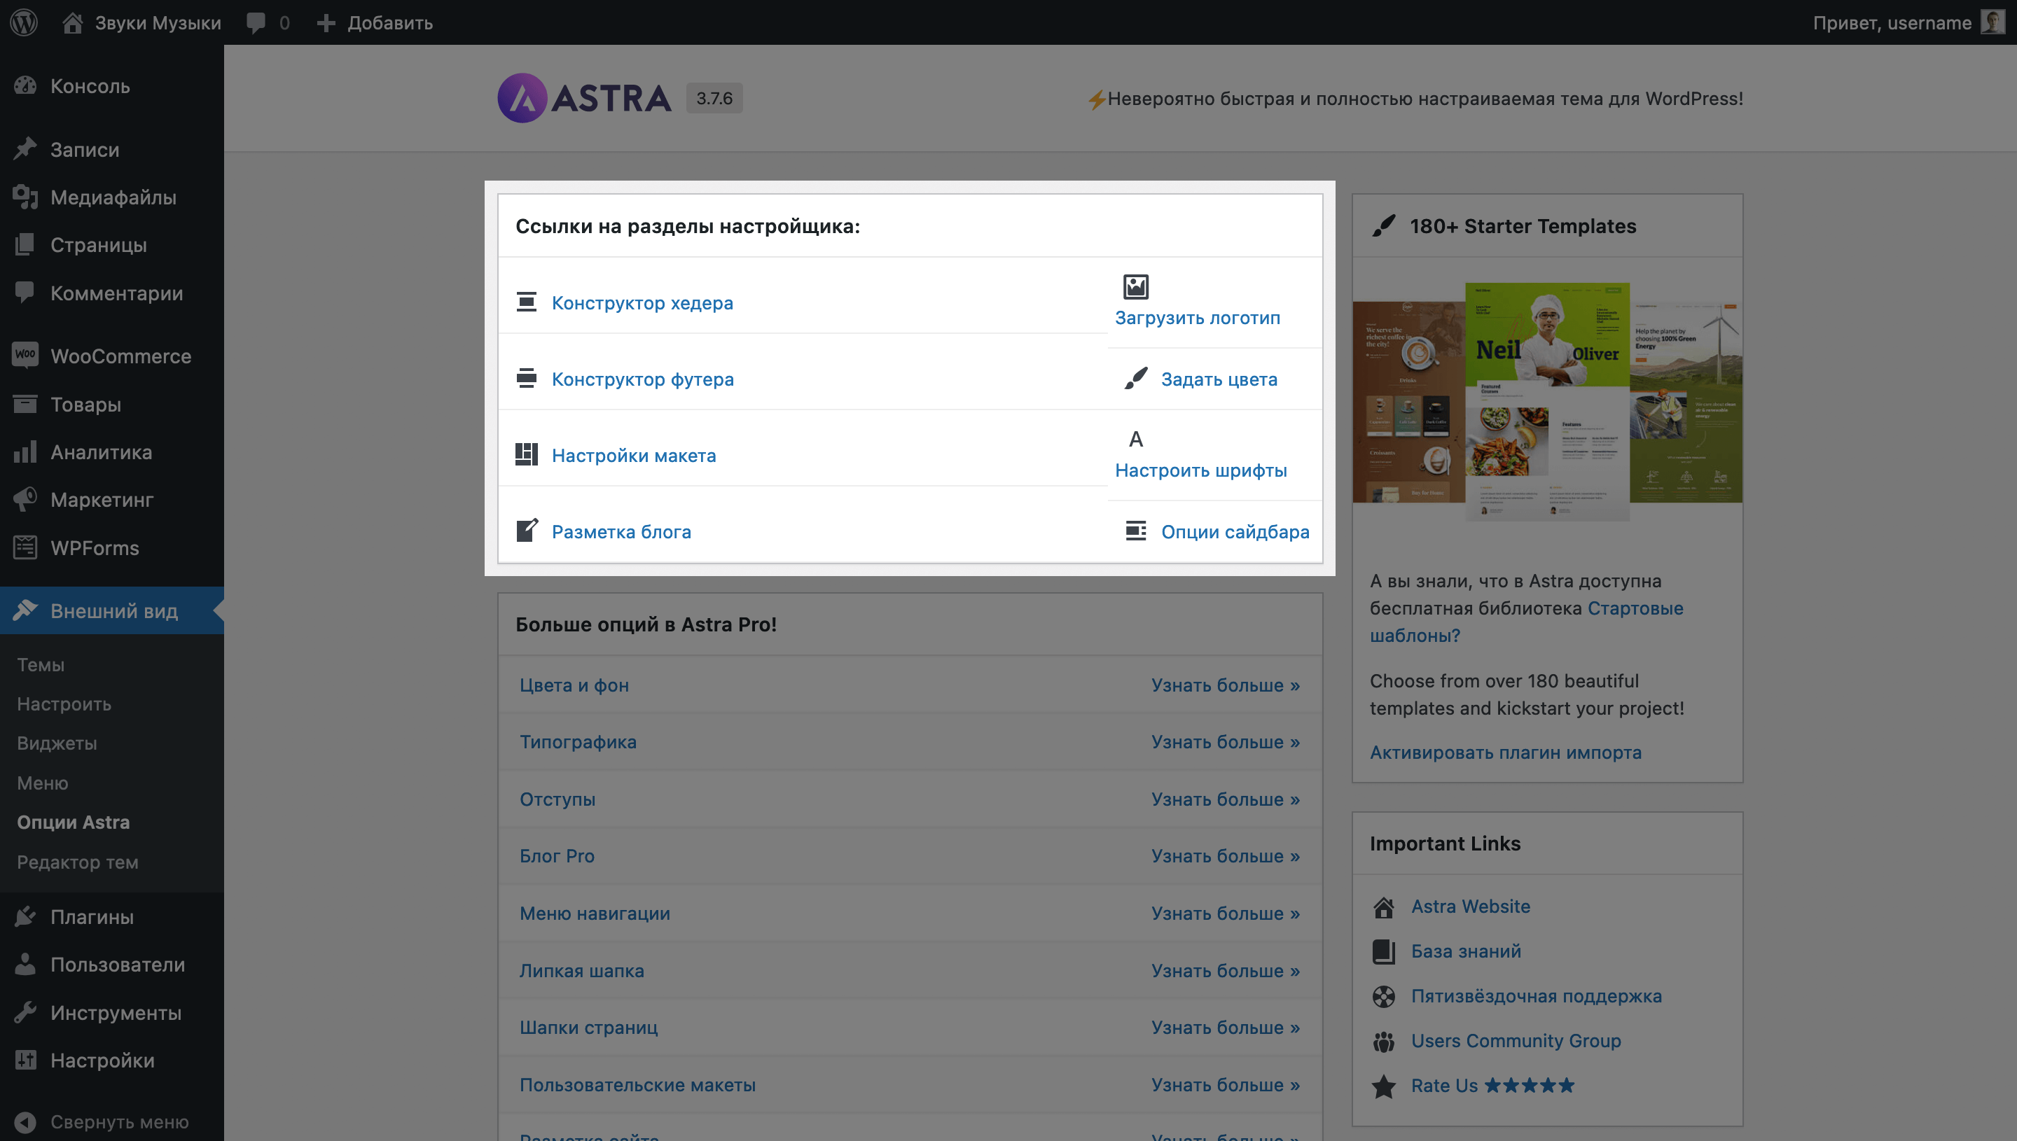Open the Конструктор хедера link
Screen dimensions: 2017x1141
pyautogui.click(x=642, y=302)
